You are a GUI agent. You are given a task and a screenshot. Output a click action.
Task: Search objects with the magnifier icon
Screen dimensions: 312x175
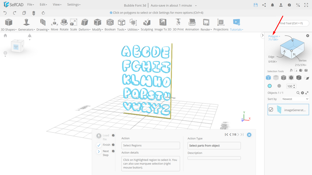click(x=298, y=93)
